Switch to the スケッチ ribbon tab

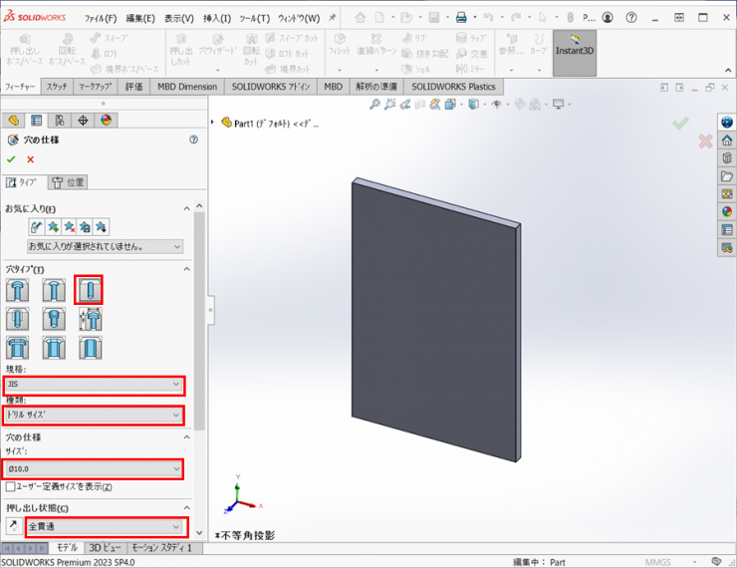click(57, 87)
